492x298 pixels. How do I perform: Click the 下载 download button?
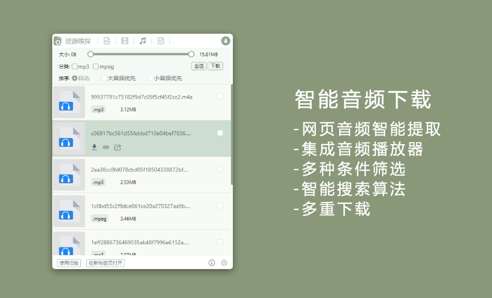[215, 66]
